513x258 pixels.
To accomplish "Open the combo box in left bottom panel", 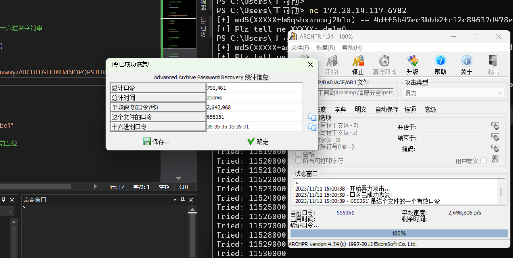I will coord(10,211).
